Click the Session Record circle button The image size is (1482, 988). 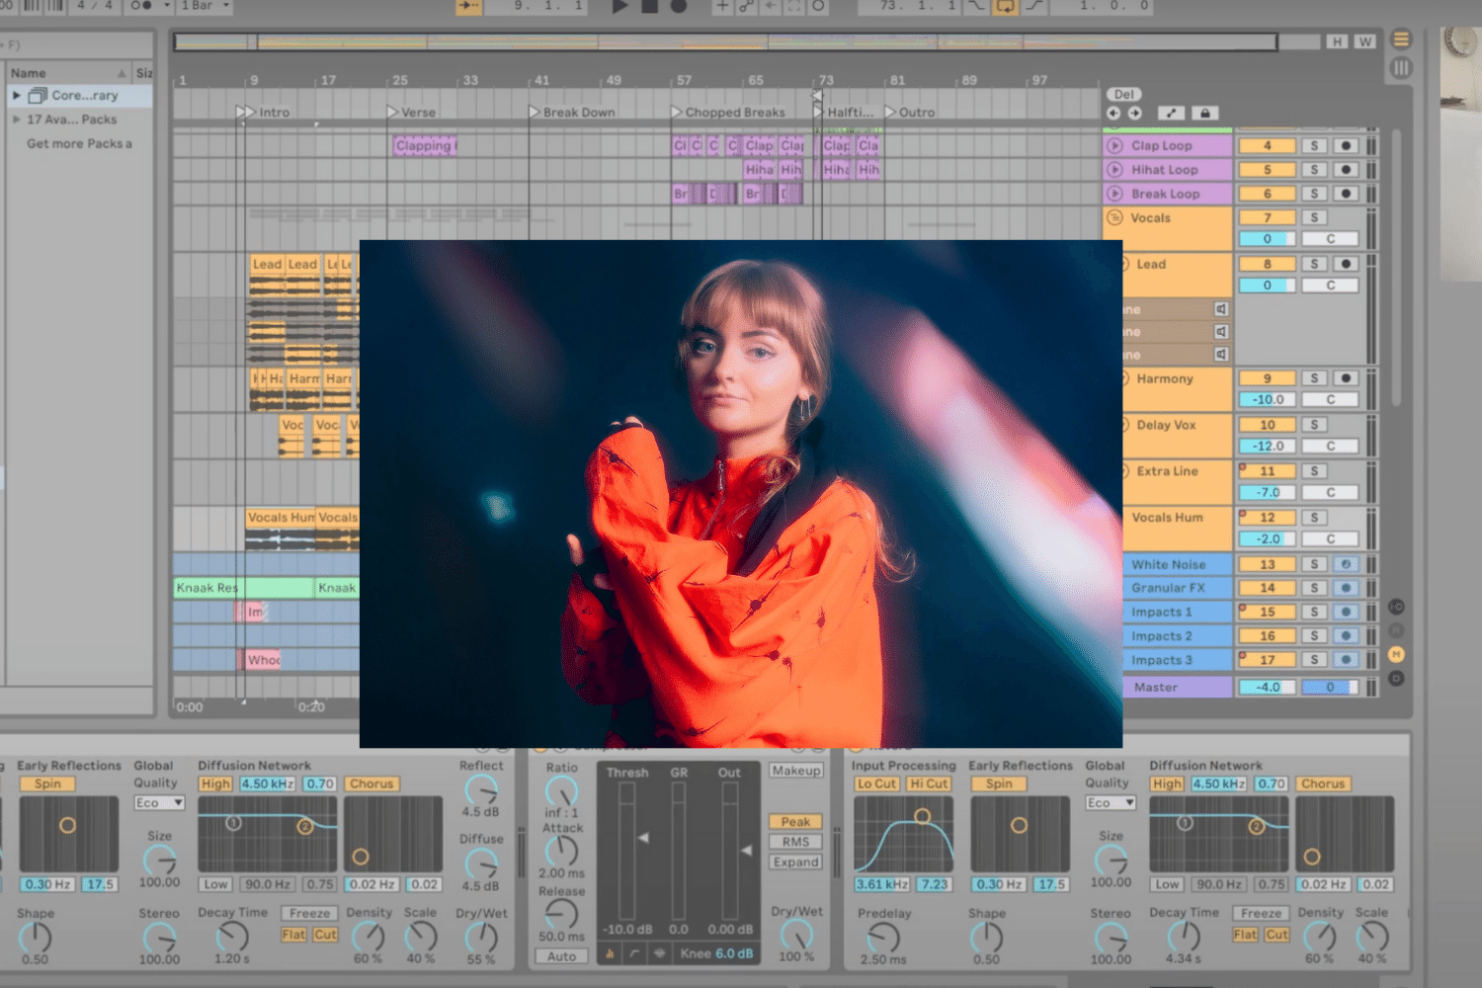tap(818, 6)
